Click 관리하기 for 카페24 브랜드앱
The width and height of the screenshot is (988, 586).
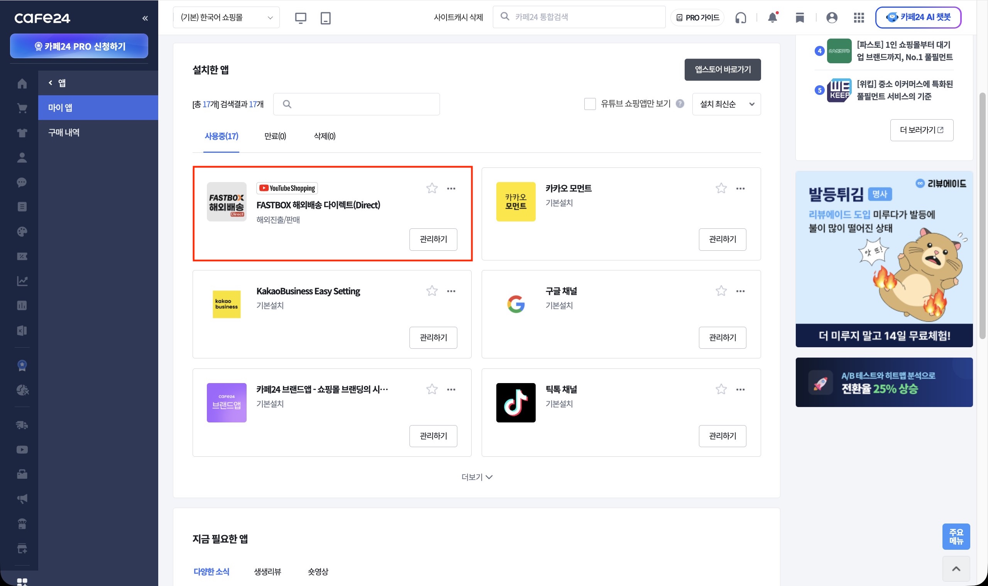pyautogui.click(x=433, y=436)
